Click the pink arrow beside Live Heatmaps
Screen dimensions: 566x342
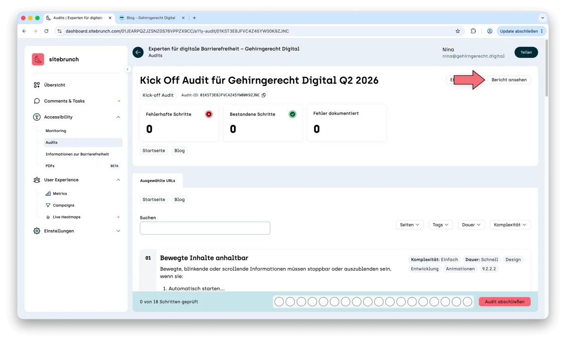point(118,217)
